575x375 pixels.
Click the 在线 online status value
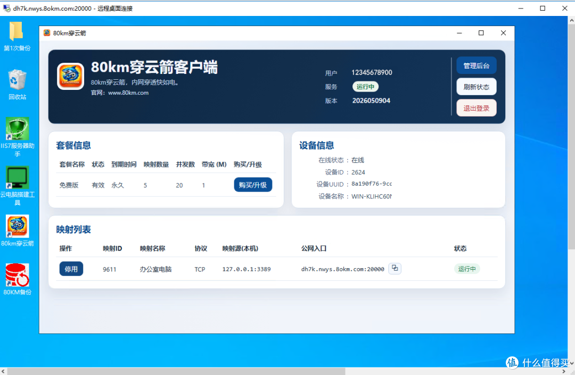point(358,160)
